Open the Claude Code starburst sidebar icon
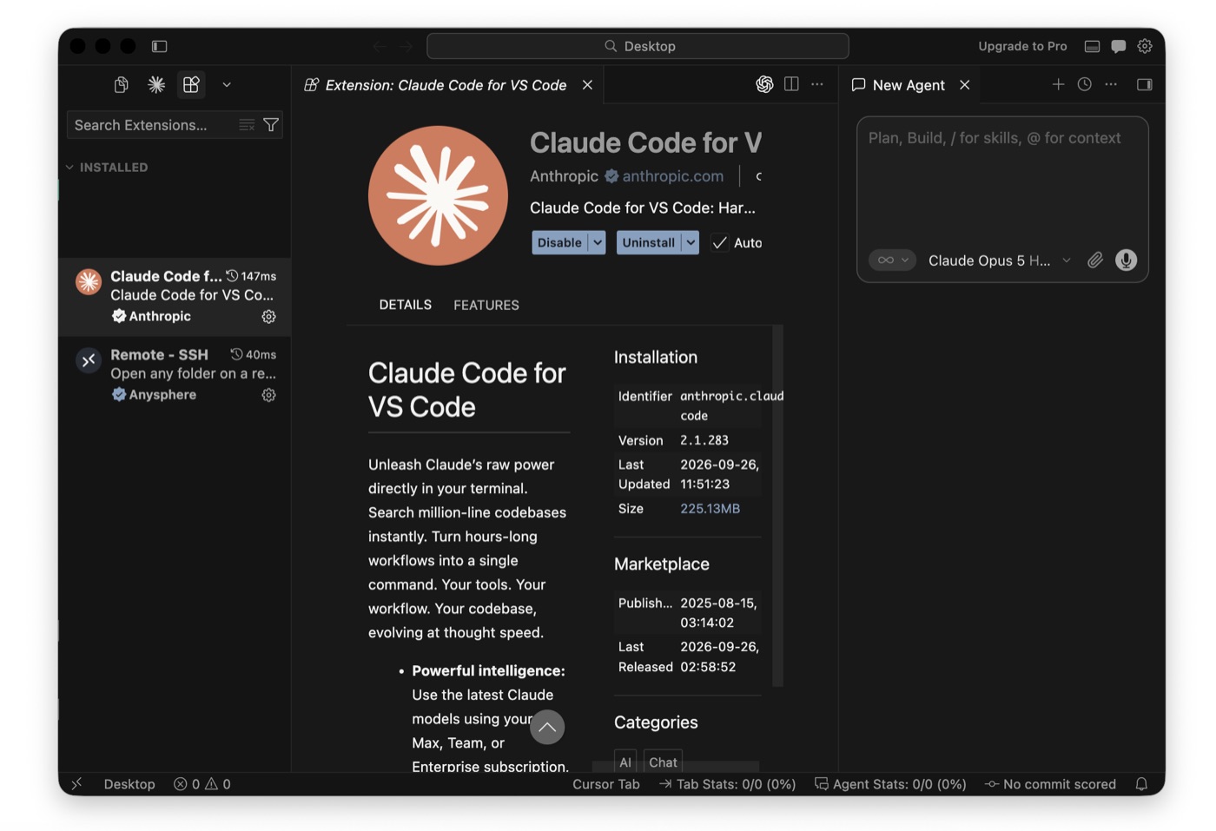1216x831 pixels. tap(156, 84)
